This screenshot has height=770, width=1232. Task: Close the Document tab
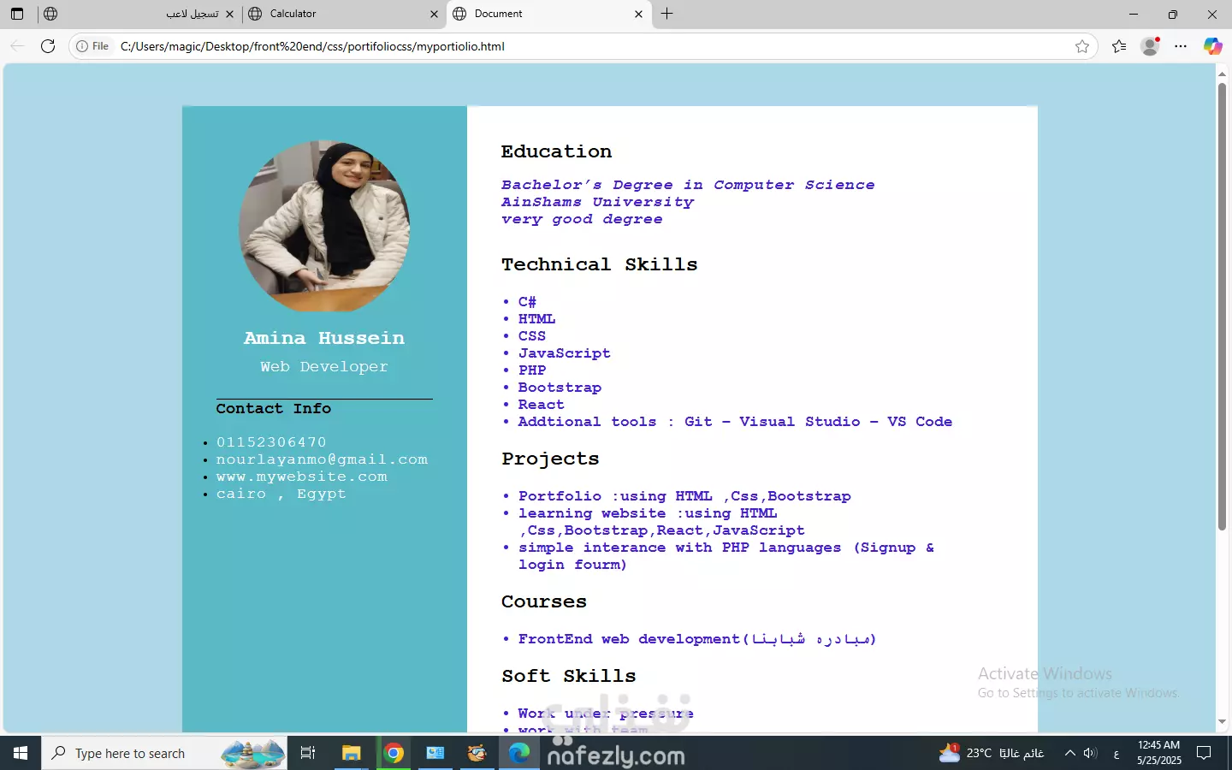(638, 14)
